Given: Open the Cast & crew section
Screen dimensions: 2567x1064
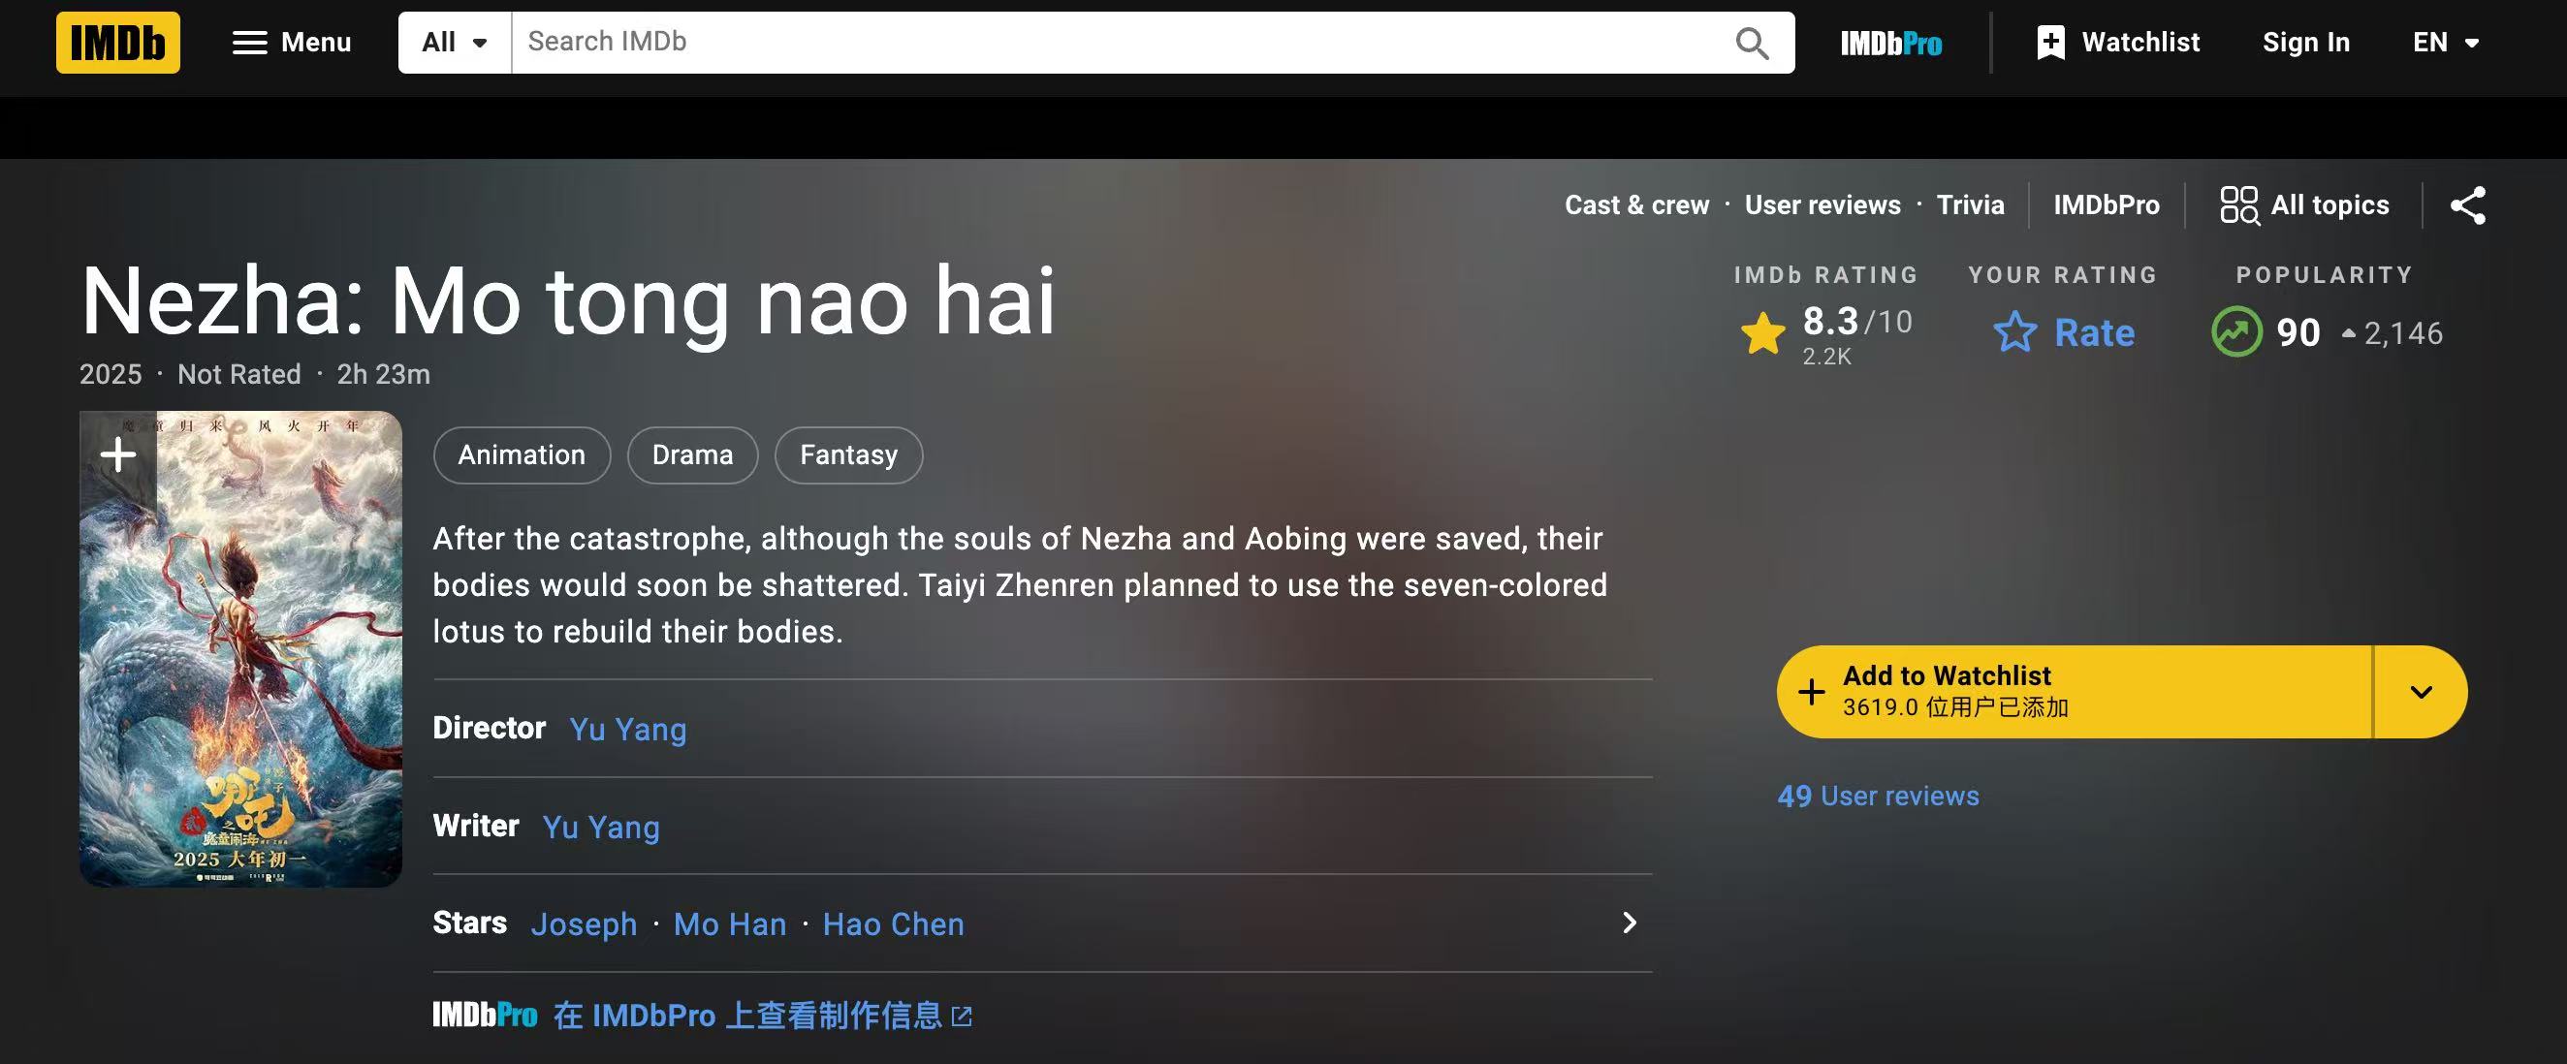Looking at the screenshot, I should pos(1636,205).
